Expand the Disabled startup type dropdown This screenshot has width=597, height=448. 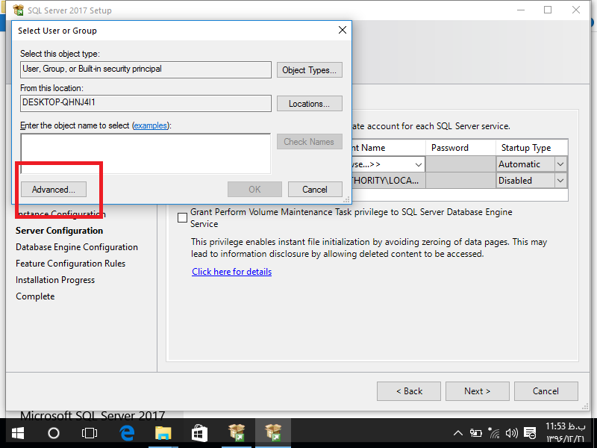point(560,181)
